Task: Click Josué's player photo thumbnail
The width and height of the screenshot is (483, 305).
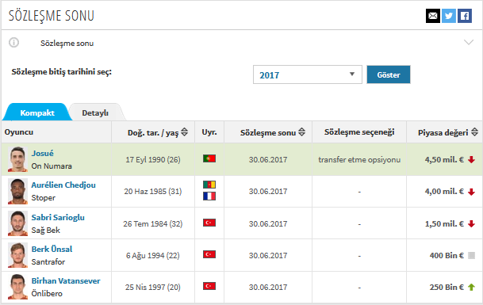Action: (17, 159)
